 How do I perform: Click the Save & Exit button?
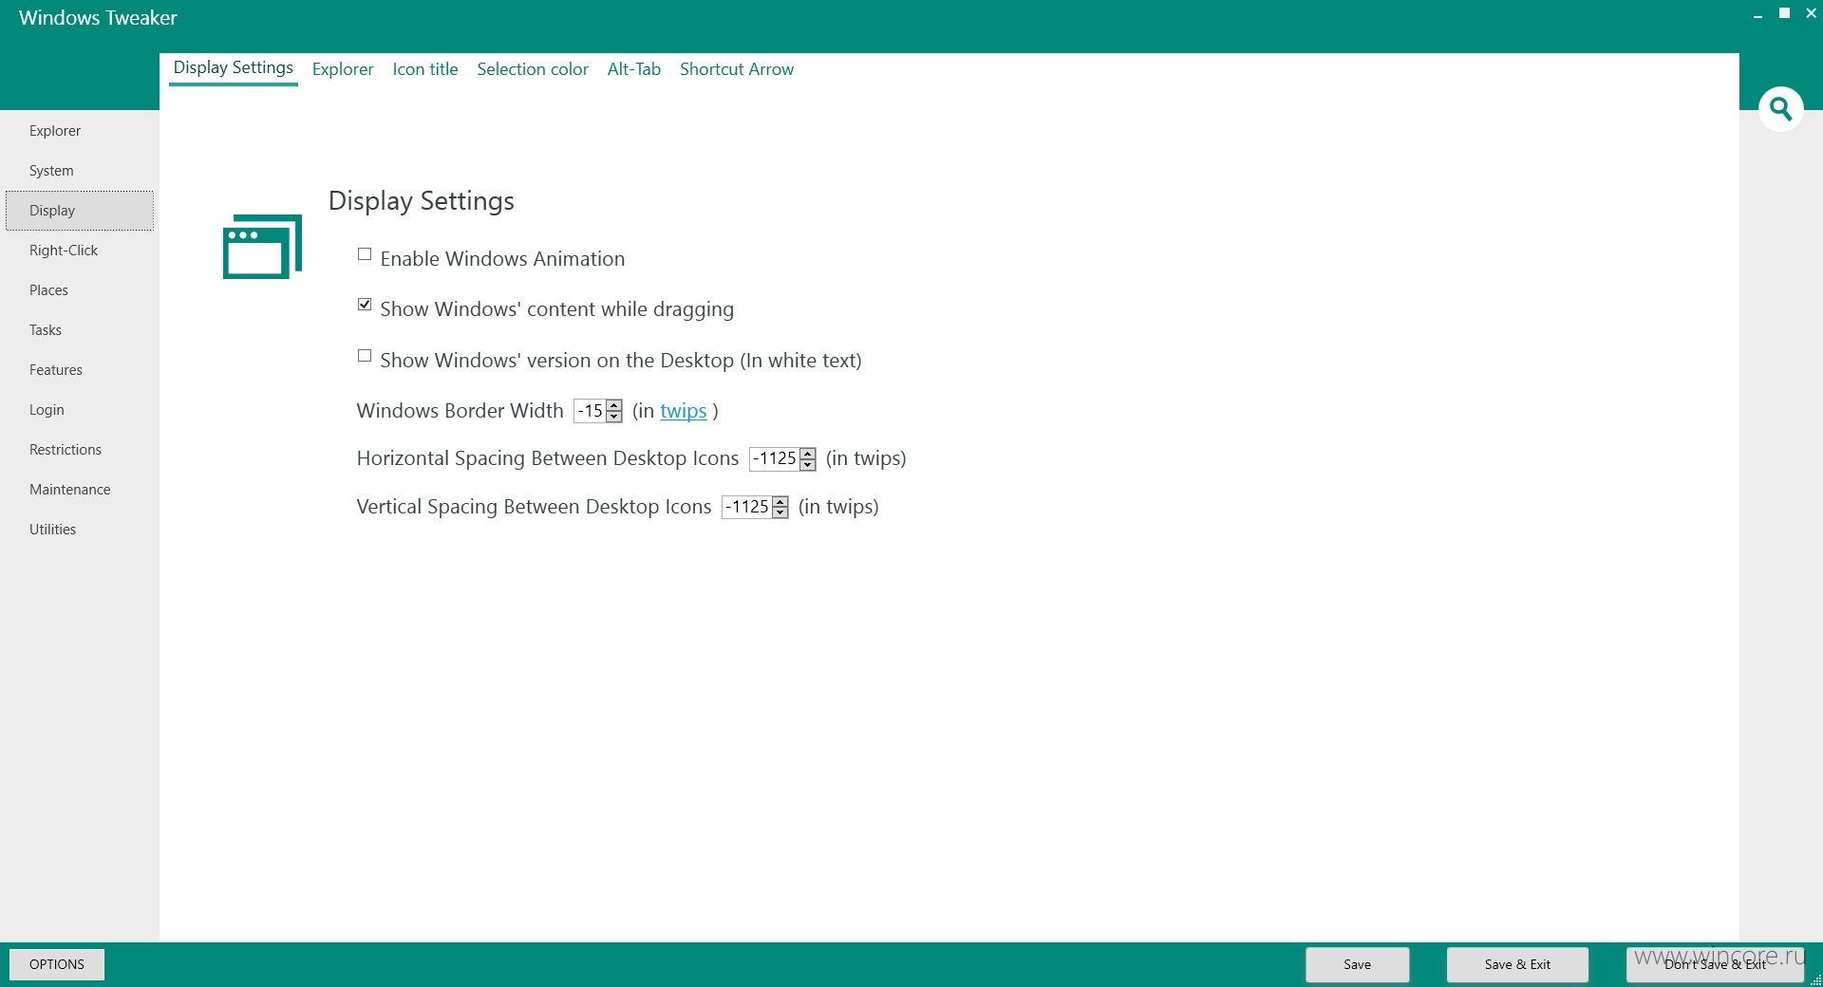click(x=1517, y=964)
